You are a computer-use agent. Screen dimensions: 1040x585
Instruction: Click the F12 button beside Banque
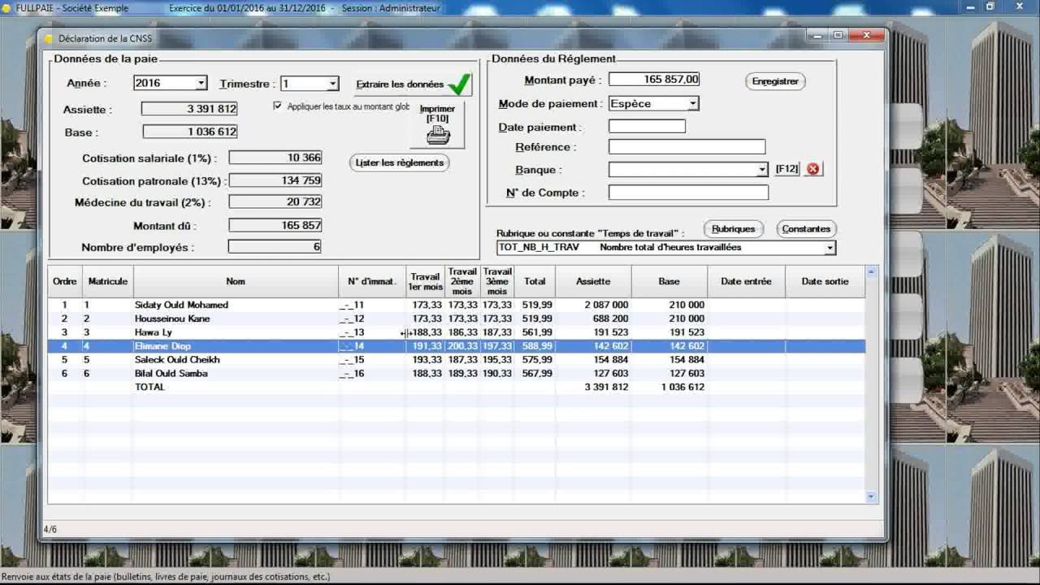click(x=786, y=169)
